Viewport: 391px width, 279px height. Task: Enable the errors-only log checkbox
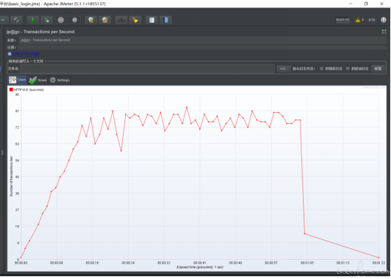[x=321, y=69]
